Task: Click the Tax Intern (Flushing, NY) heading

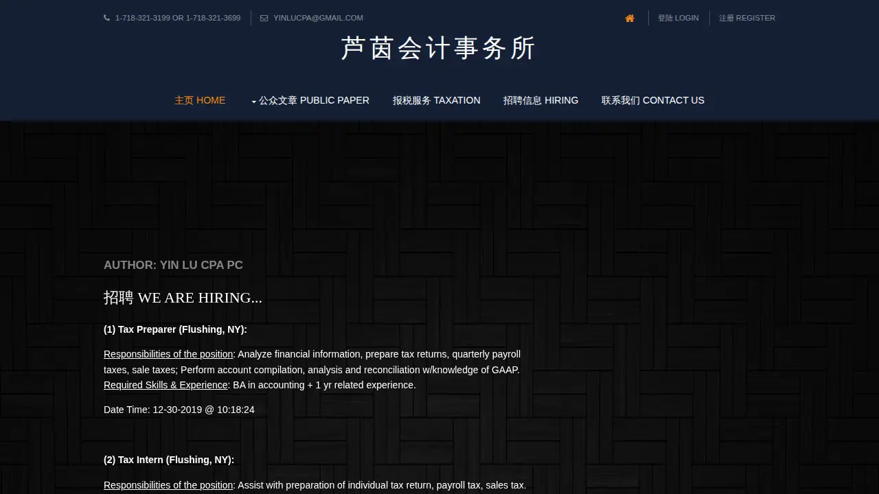Action: point(169,460)
